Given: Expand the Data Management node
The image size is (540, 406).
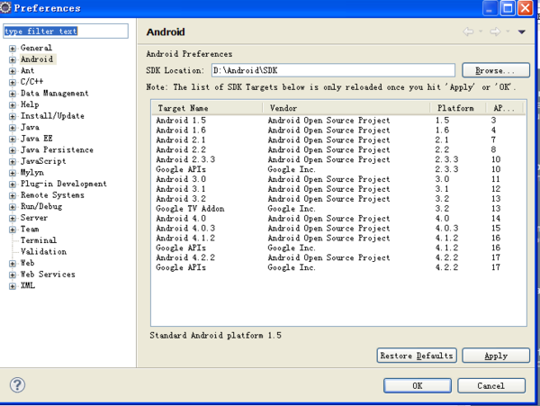Looking at the screenshot, I should (13, 94).
